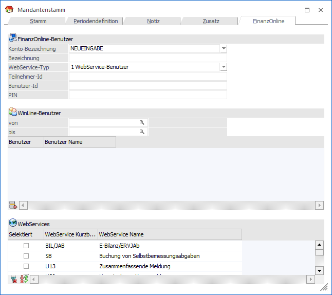
Task: Click the search icon in the 'von' field
Action: pos(142,123)
